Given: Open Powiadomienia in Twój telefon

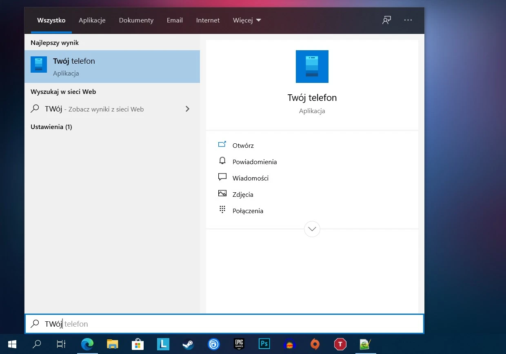Looking at the screenshot, I should point(254,162).
